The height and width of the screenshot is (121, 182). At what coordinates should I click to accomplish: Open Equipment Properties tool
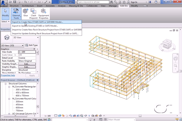44,14
